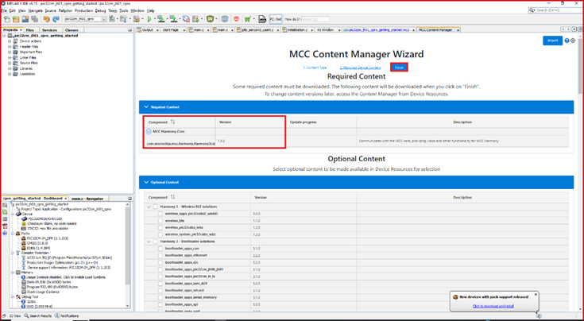Collapse the MCC Harmony Core row chevron

coord(149,131)
